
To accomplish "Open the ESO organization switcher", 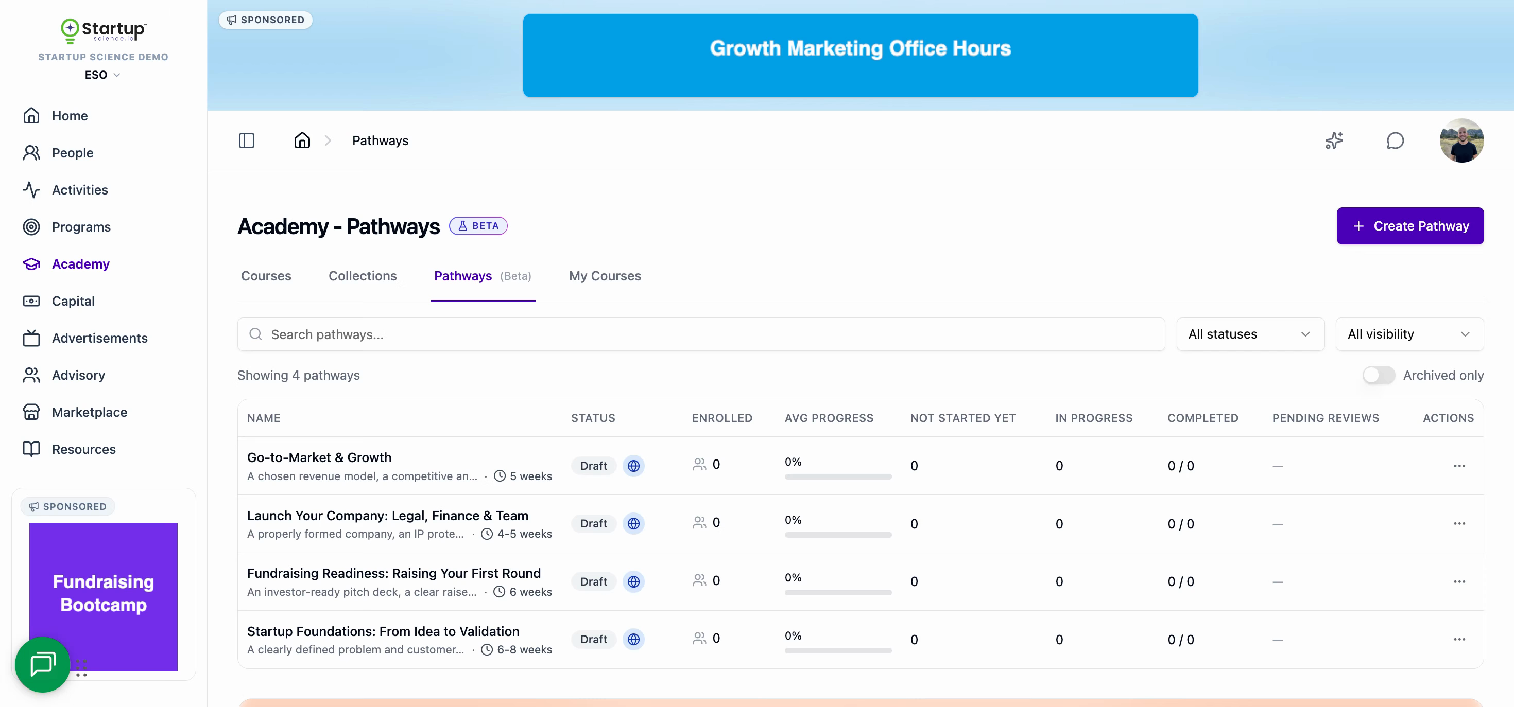I will click(103, 75).
